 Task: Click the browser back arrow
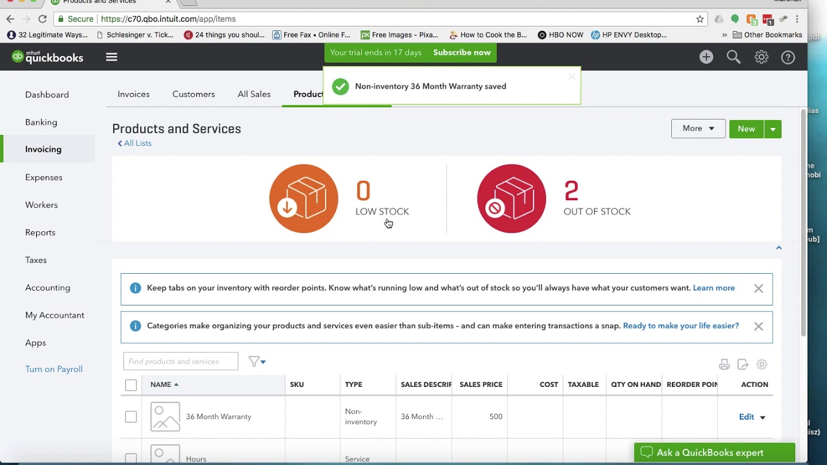click(10, 19)
